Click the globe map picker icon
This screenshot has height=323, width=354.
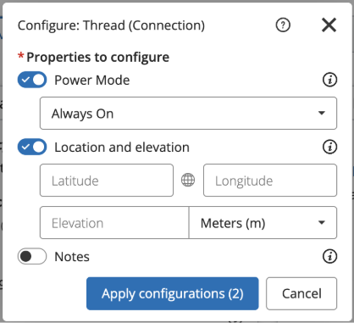[188, 180]
